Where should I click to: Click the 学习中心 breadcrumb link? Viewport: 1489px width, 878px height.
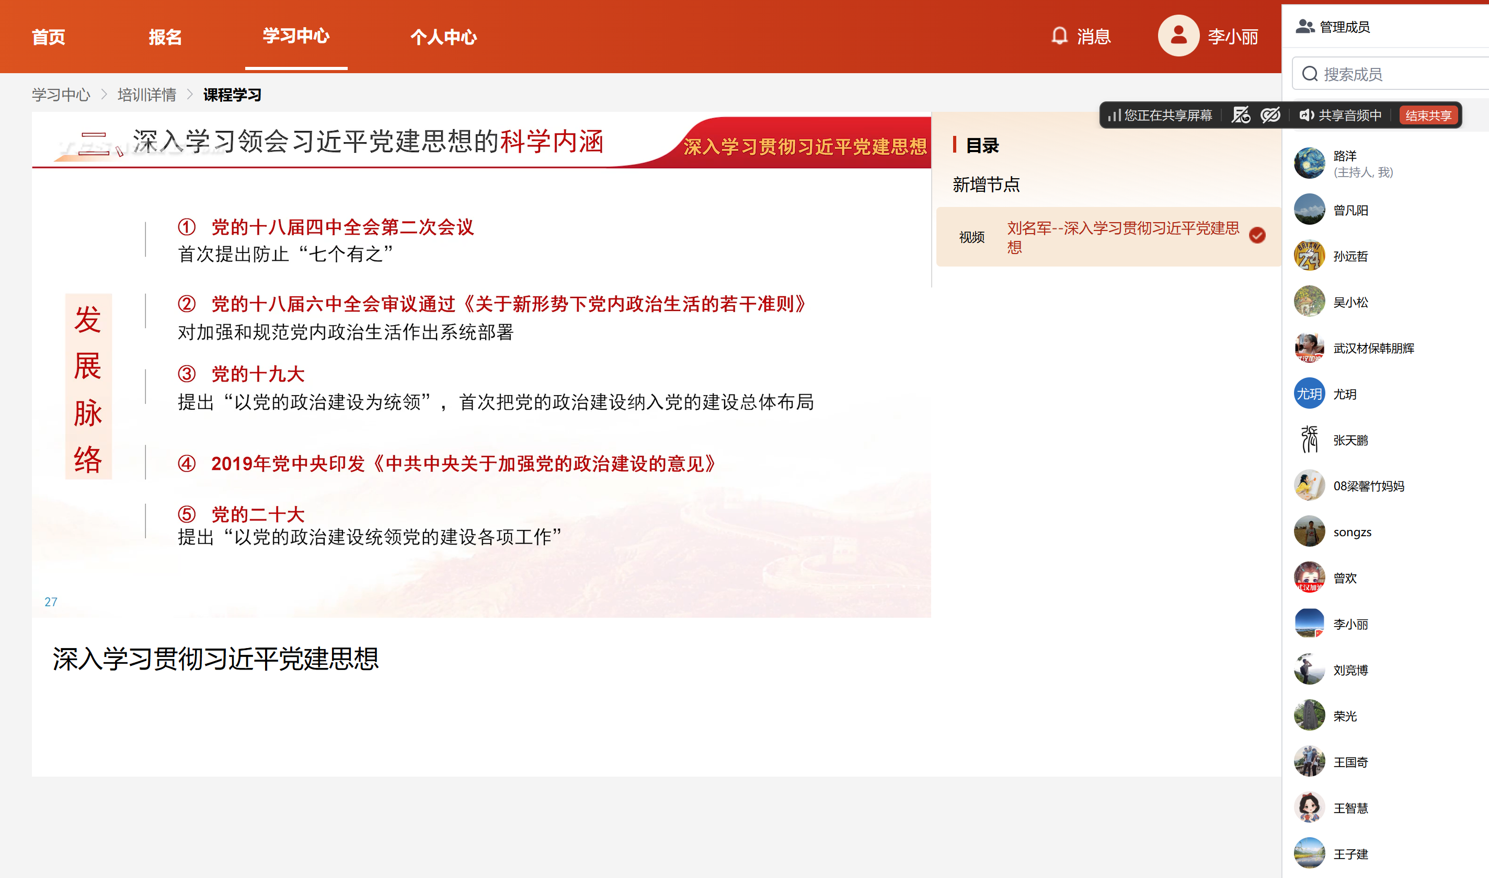tap(61, 95)
